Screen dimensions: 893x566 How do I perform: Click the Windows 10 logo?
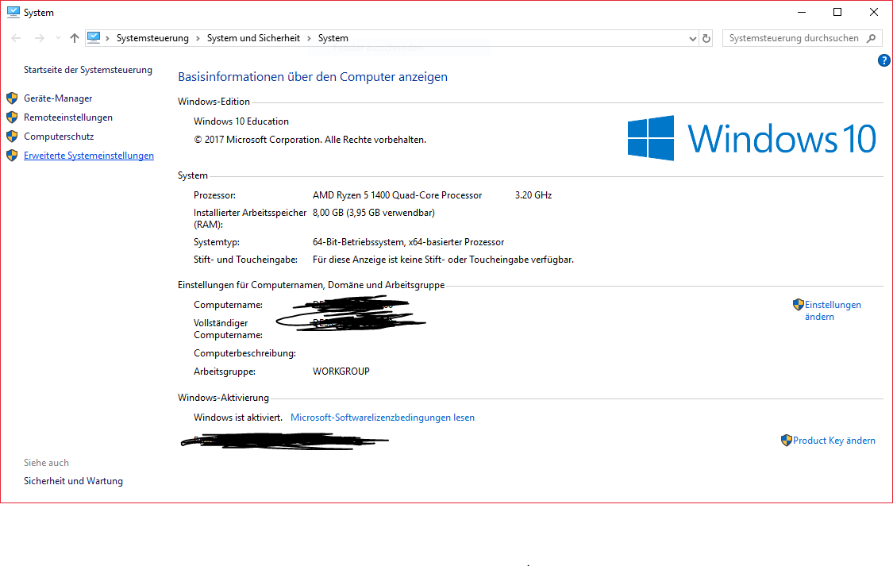pyautogui.click(x=752, y=138)
